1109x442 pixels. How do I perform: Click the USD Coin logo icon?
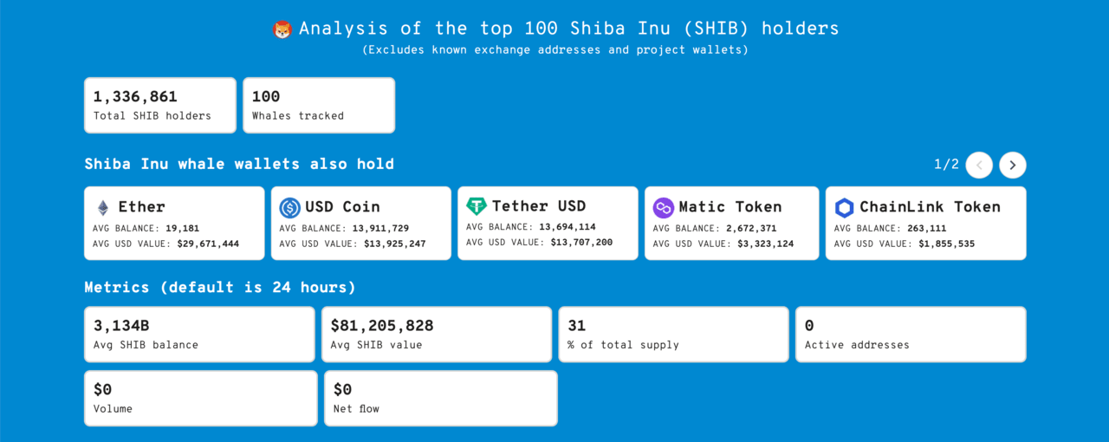pyautogui.click(x=289, y=208)
